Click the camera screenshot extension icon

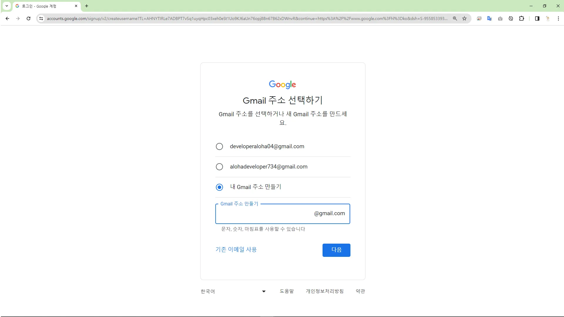tap(500, 18)
